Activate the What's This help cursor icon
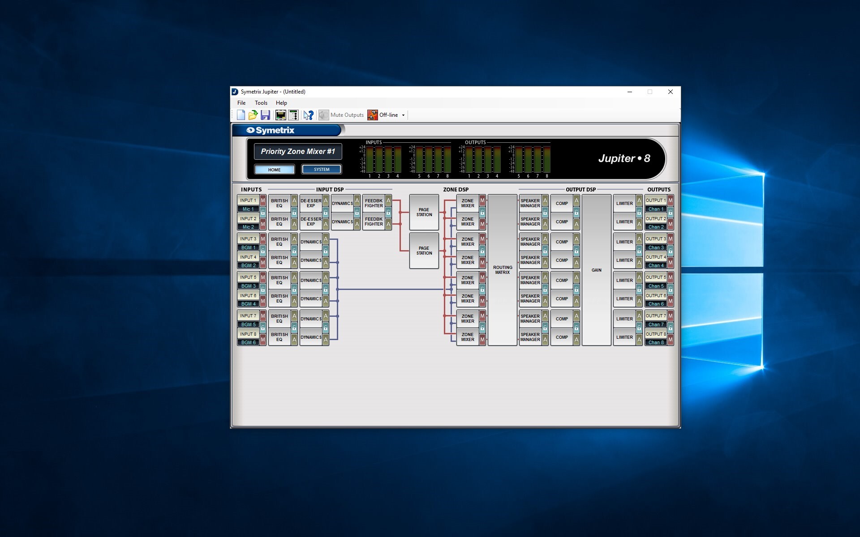The height and width of the screenshot is (537, 860). click(x=308, y=115)
